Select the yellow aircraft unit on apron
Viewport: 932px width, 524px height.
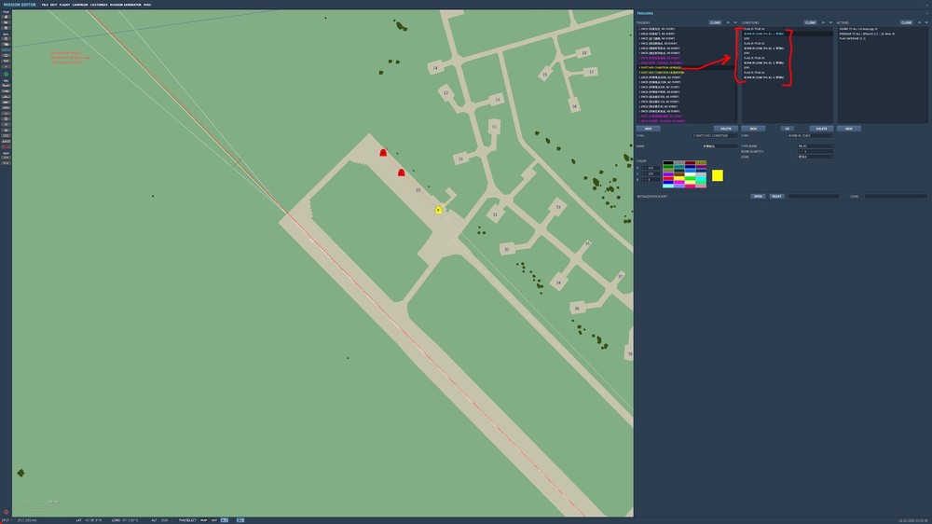click(x=439, y=210)
